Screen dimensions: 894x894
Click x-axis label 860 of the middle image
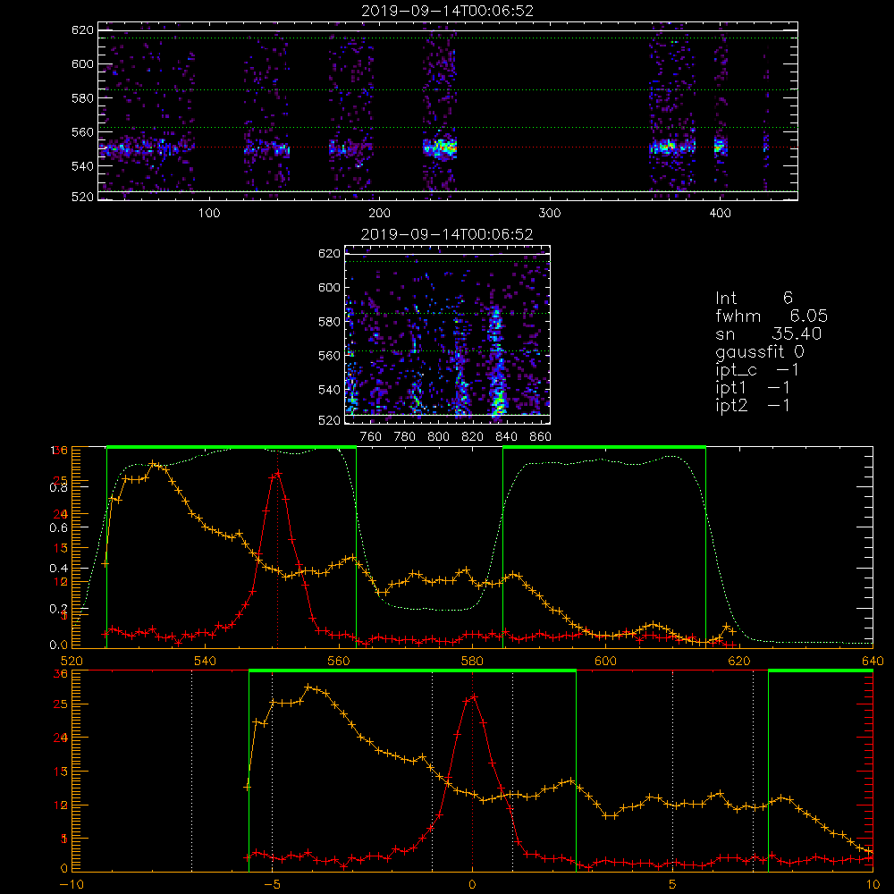(x=541, y=437)
